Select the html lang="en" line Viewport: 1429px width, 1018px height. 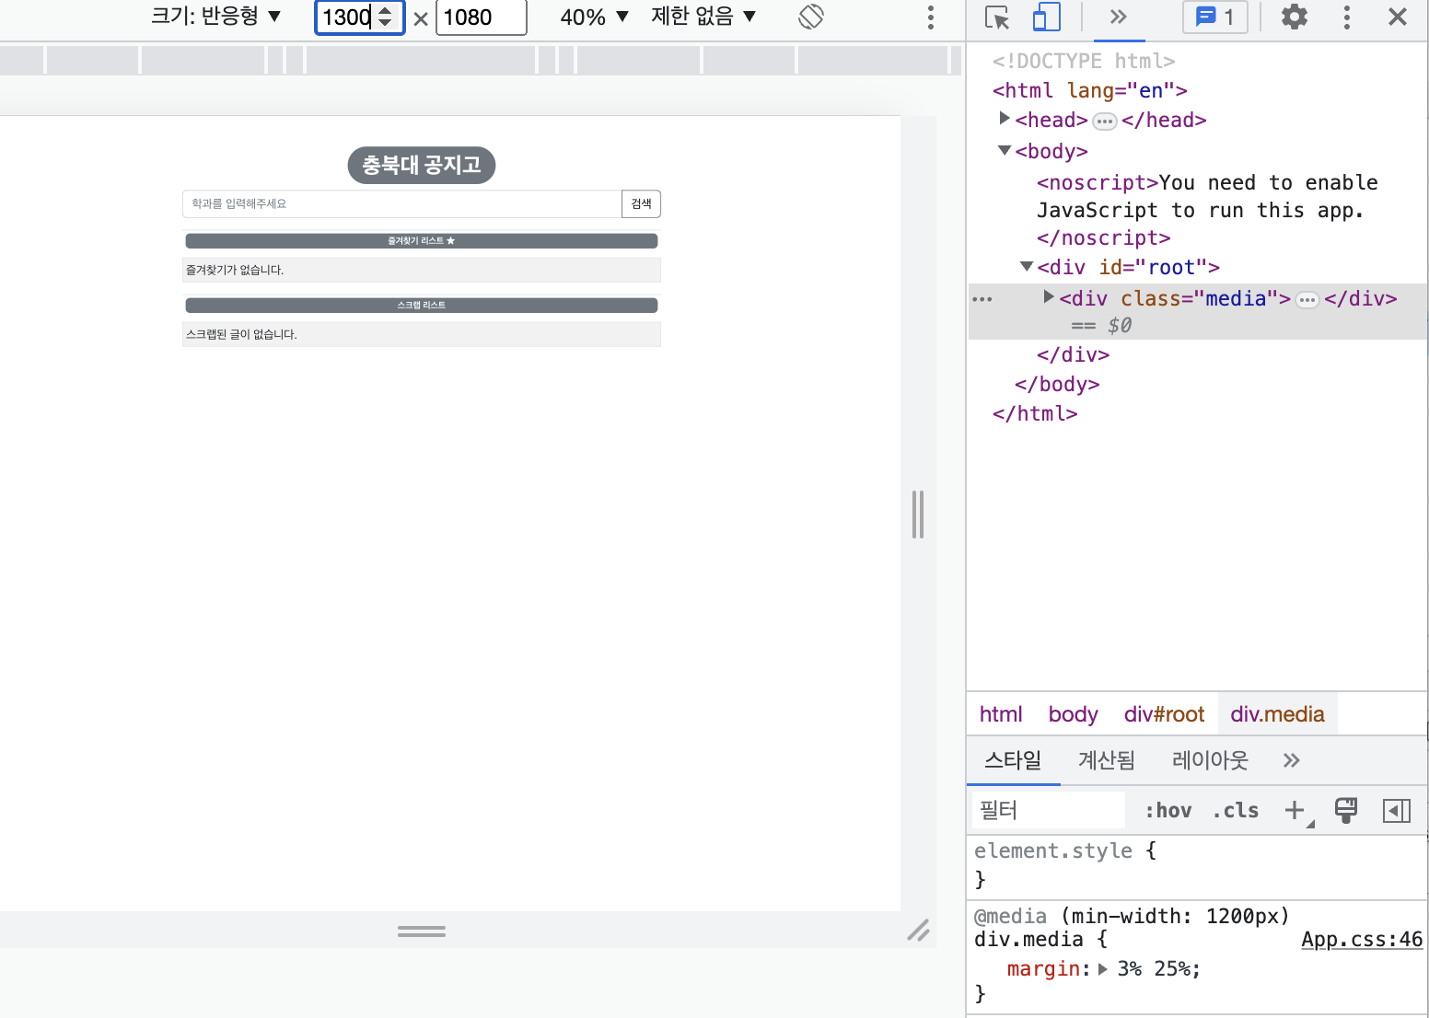pos(1090,90)
